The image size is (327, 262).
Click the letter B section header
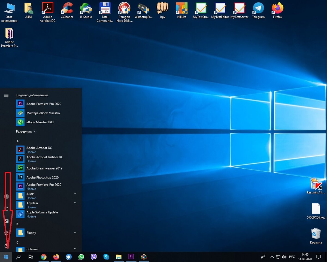pyautogui.click(x=17, y=224)
